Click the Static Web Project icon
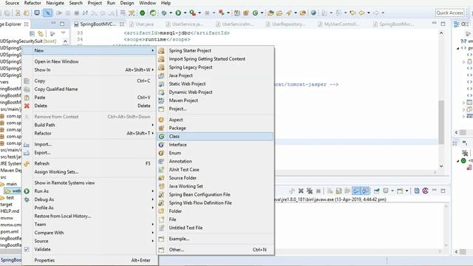Screen dimensions: 473x266 click(161, 83)
